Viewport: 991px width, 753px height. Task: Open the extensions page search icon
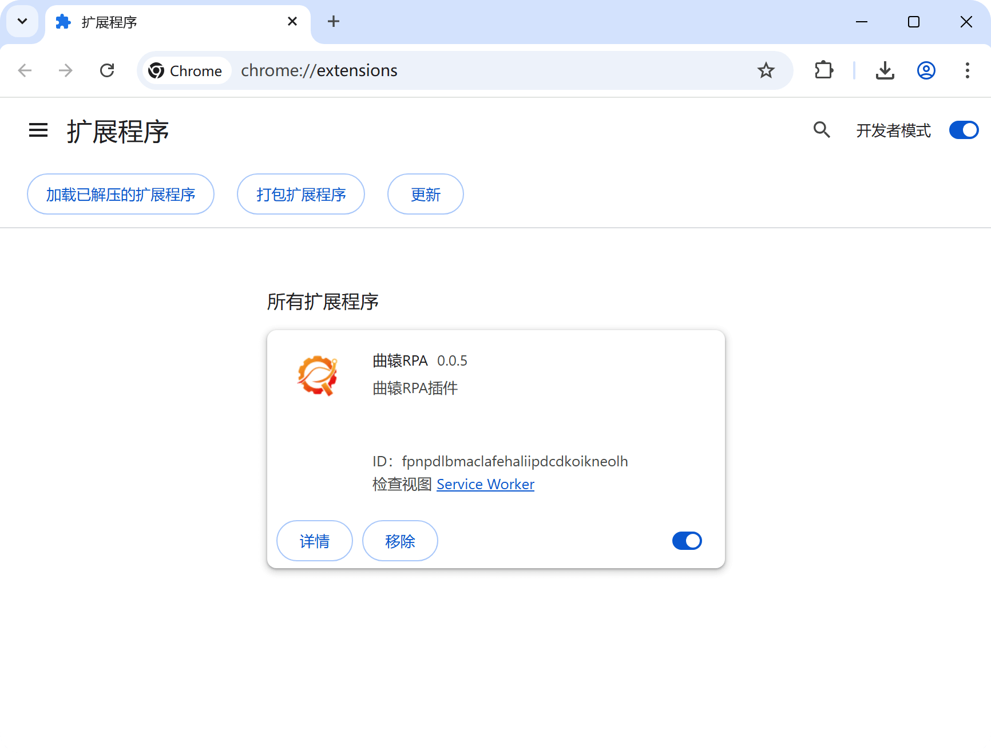pos(822,130)
